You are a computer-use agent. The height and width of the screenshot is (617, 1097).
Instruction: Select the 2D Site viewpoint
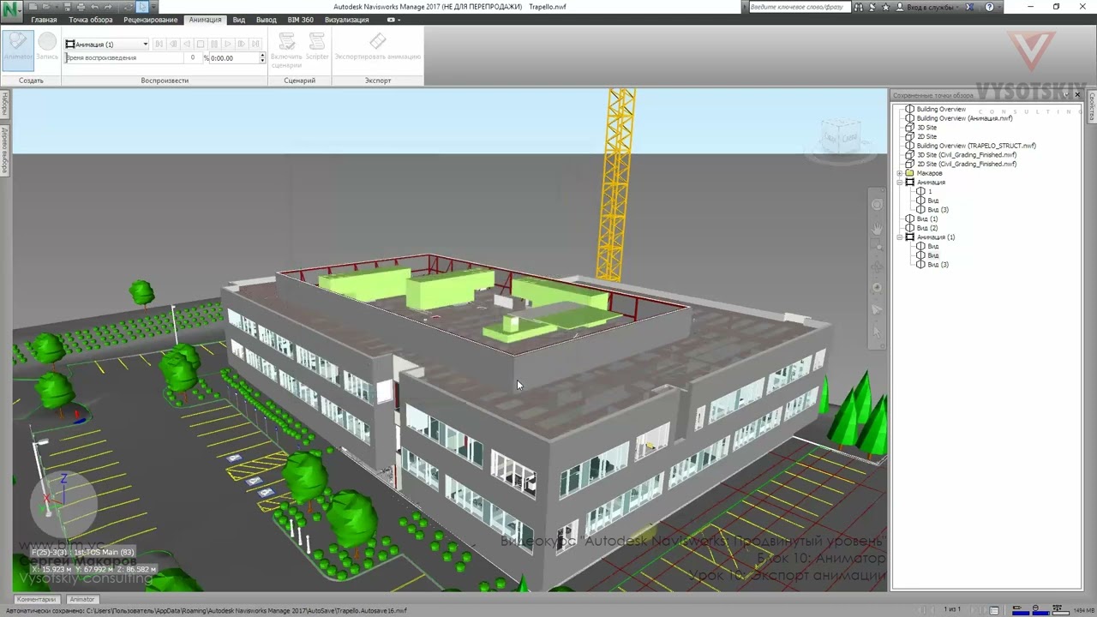926,136
